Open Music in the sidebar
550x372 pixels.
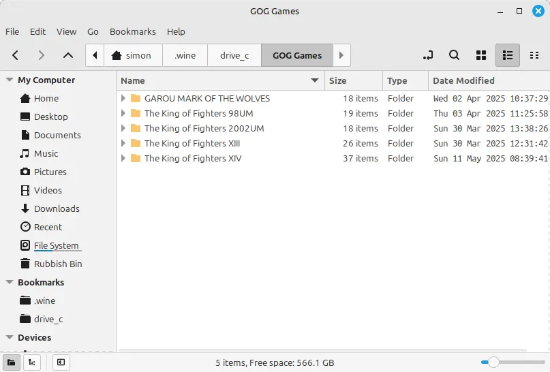(46, 153)
